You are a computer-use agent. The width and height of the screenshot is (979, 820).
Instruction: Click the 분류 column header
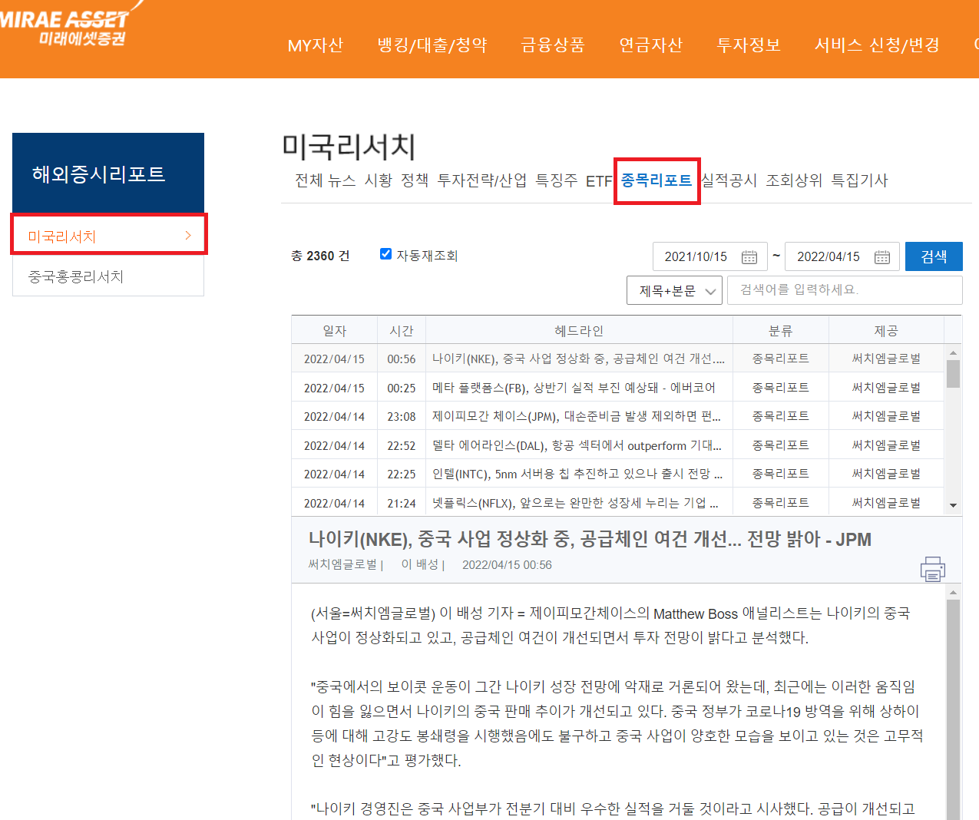(x=780, y=330)
